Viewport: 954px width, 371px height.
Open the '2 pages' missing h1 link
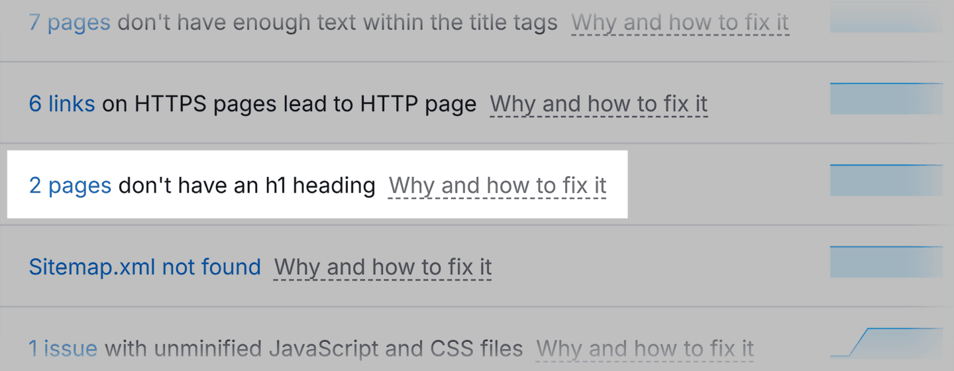(70, 185)
